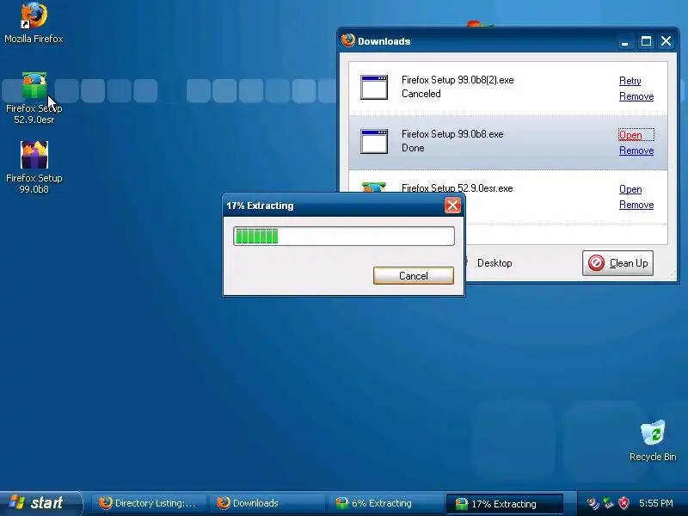Remove the Firefox Setup 99.0b8.exe entry

pyautogui.click(x=636, y=150)
